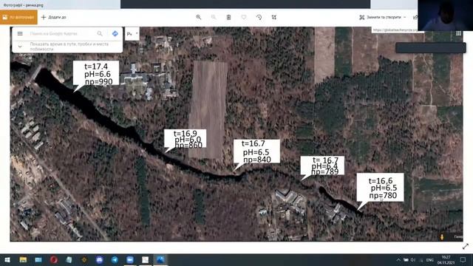Click the yellow pegman Street View icon

(x=442, y=236)
